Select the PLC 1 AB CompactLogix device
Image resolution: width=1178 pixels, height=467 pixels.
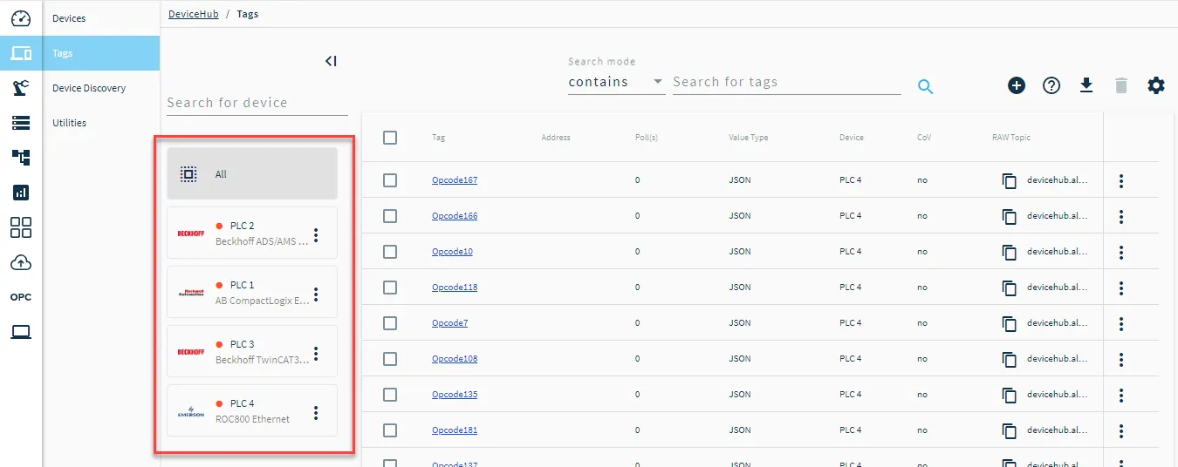point(252,292)
